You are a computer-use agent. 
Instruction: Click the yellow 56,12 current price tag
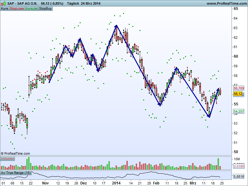tap(238, 94)
